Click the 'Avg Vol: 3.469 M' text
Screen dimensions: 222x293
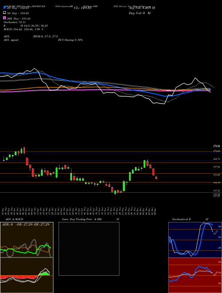(x=142, y=8)
